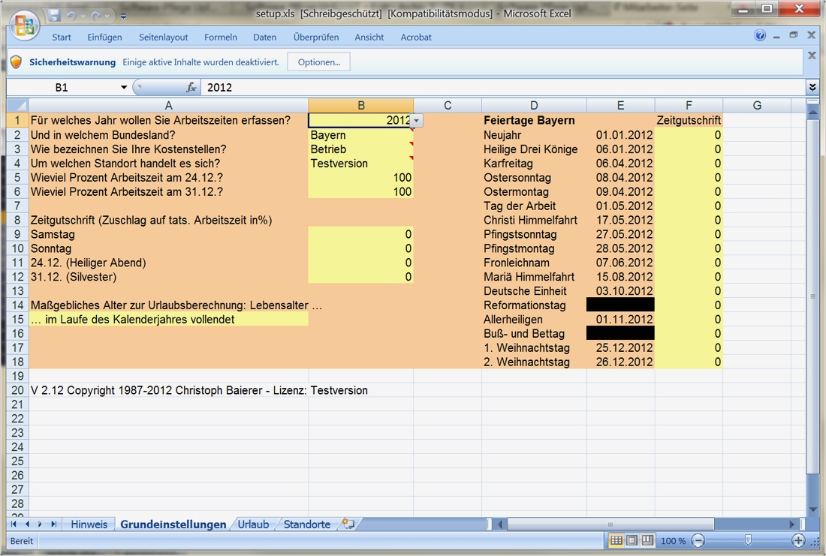The image size is (826, 556).
Task: Select the Bayern cell for Bundesland
Action: (360, 135)
